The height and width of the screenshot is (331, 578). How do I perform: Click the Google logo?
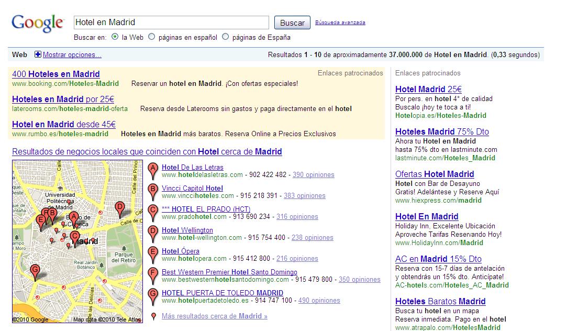click(x=38, y=23)
